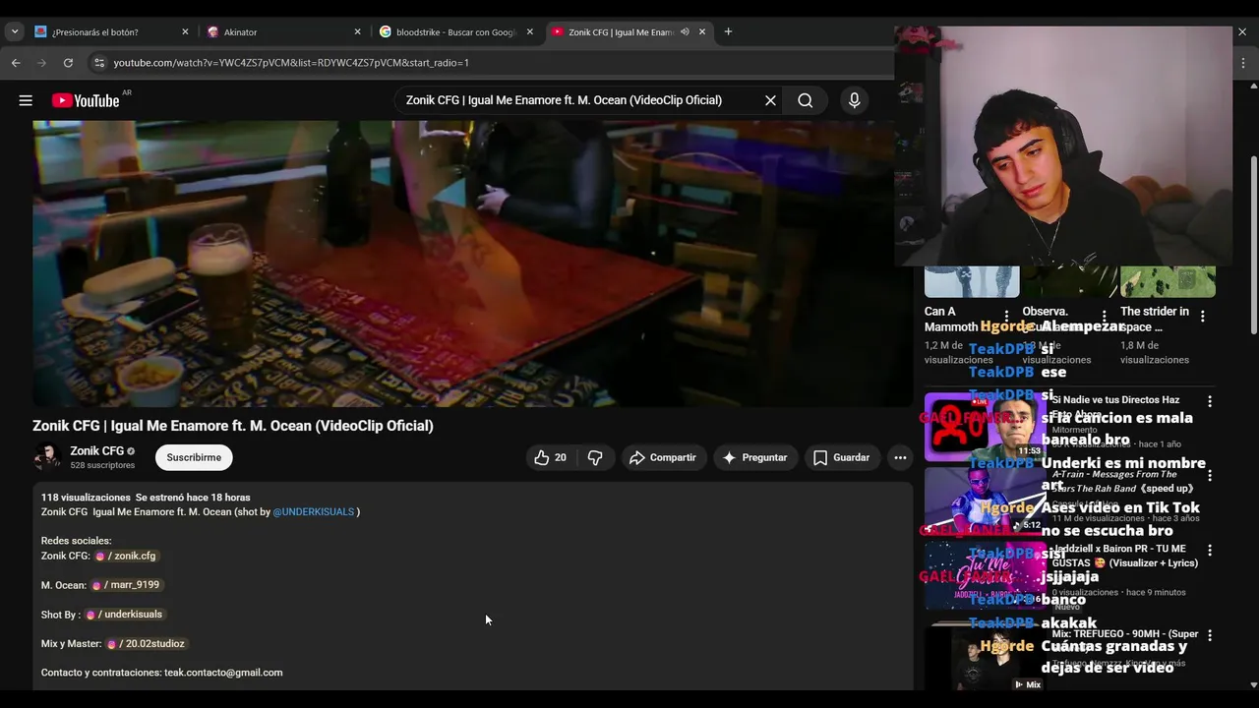Open the YouTube hamburger guide menu
Viewport: 1259px width, 708px height.
coord(26,100)
